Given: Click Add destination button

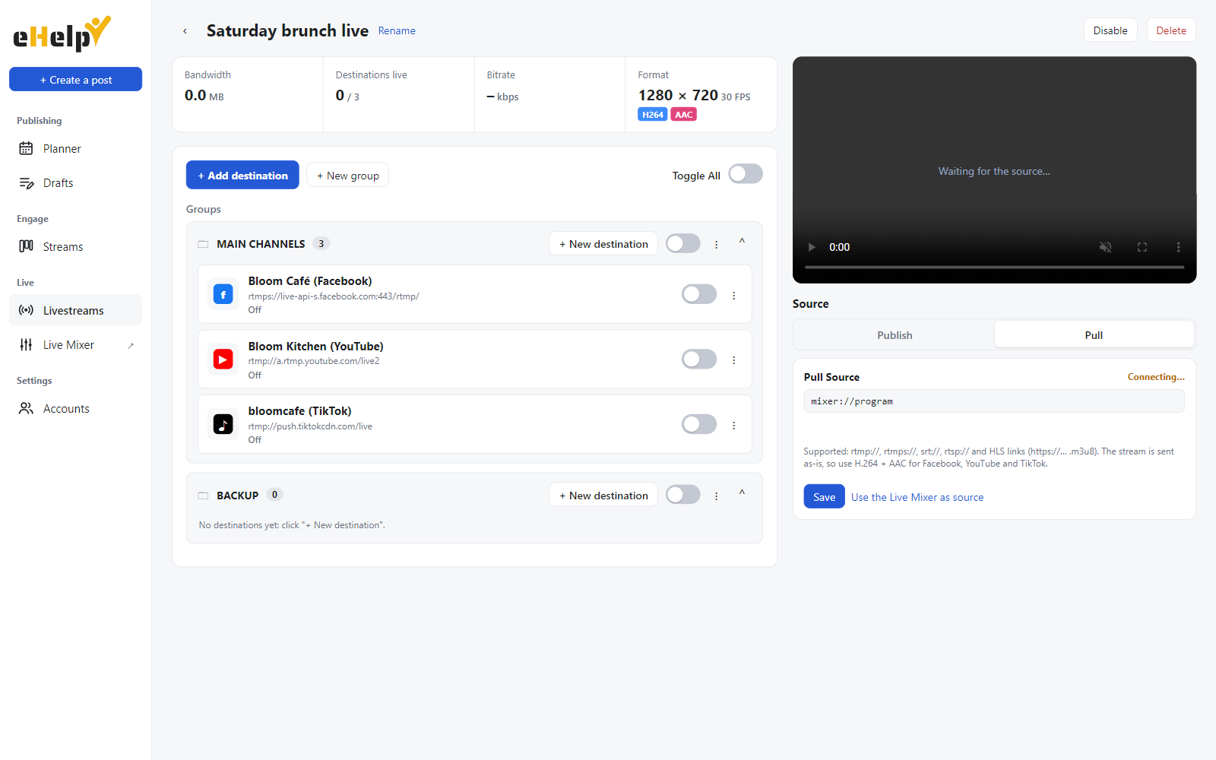Looking at the screenshot, I should tap(242, 176).
